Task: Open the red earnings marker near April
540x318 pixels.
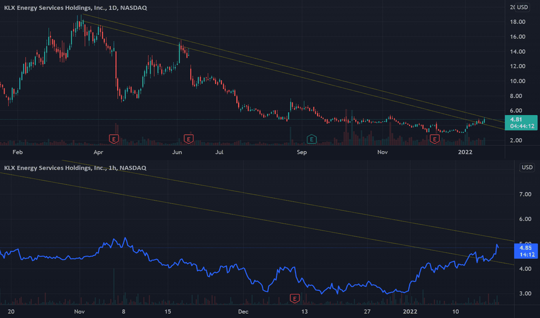Action: (114, 139)
